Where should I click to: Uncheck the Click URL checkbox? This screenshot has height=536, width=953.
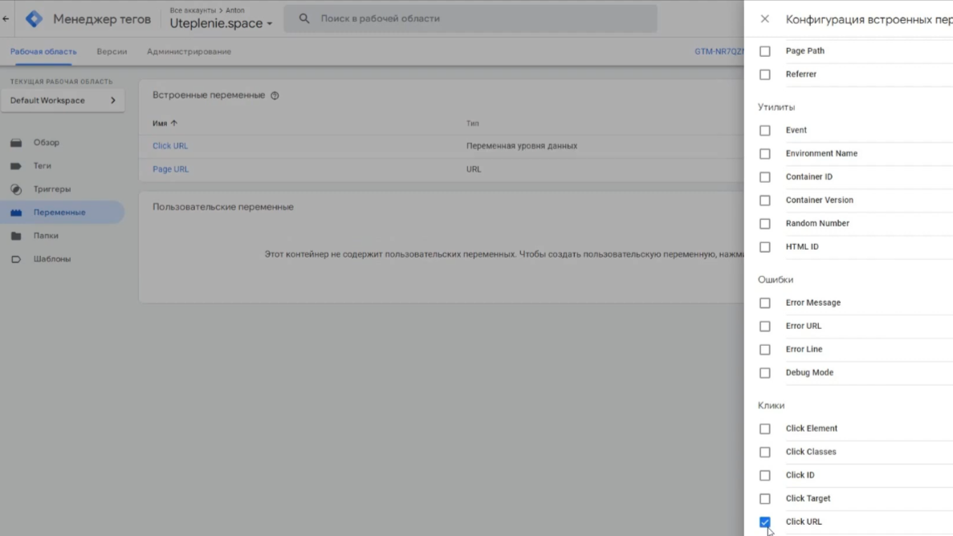764,522
